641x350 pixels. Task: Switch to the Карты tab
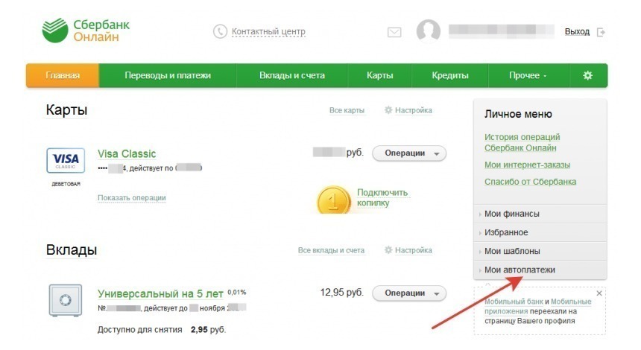coord(380,75)
